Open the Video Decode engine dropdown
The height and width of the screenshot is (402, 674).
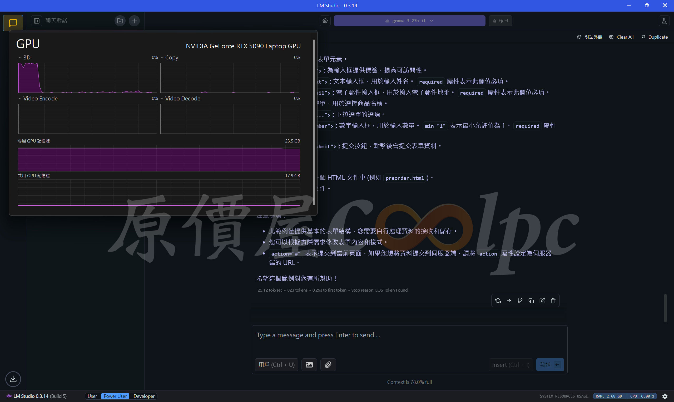pyautogui.click(x=180, y=99)
